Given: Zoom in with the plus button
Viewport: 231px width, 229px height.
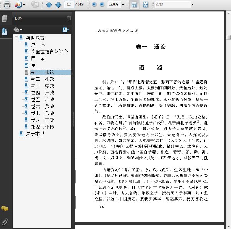Looking at the screenshot, I should pos(102,5).
